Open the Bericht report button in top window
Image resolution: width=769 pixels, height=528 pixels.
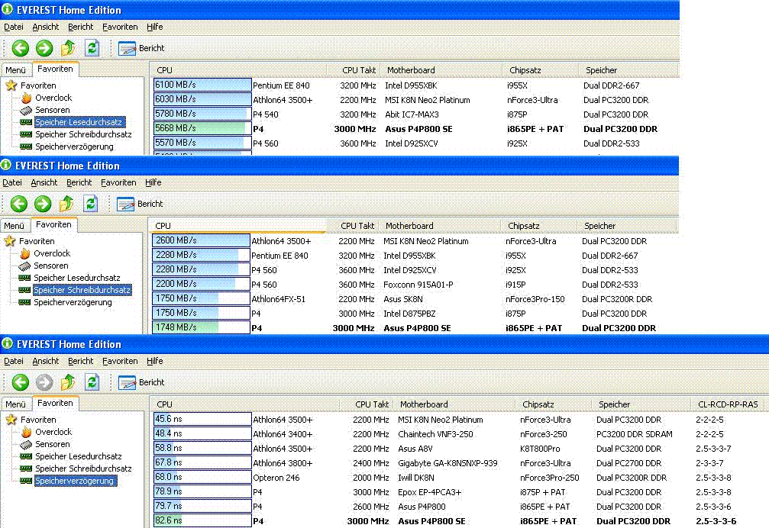(141, 48)
